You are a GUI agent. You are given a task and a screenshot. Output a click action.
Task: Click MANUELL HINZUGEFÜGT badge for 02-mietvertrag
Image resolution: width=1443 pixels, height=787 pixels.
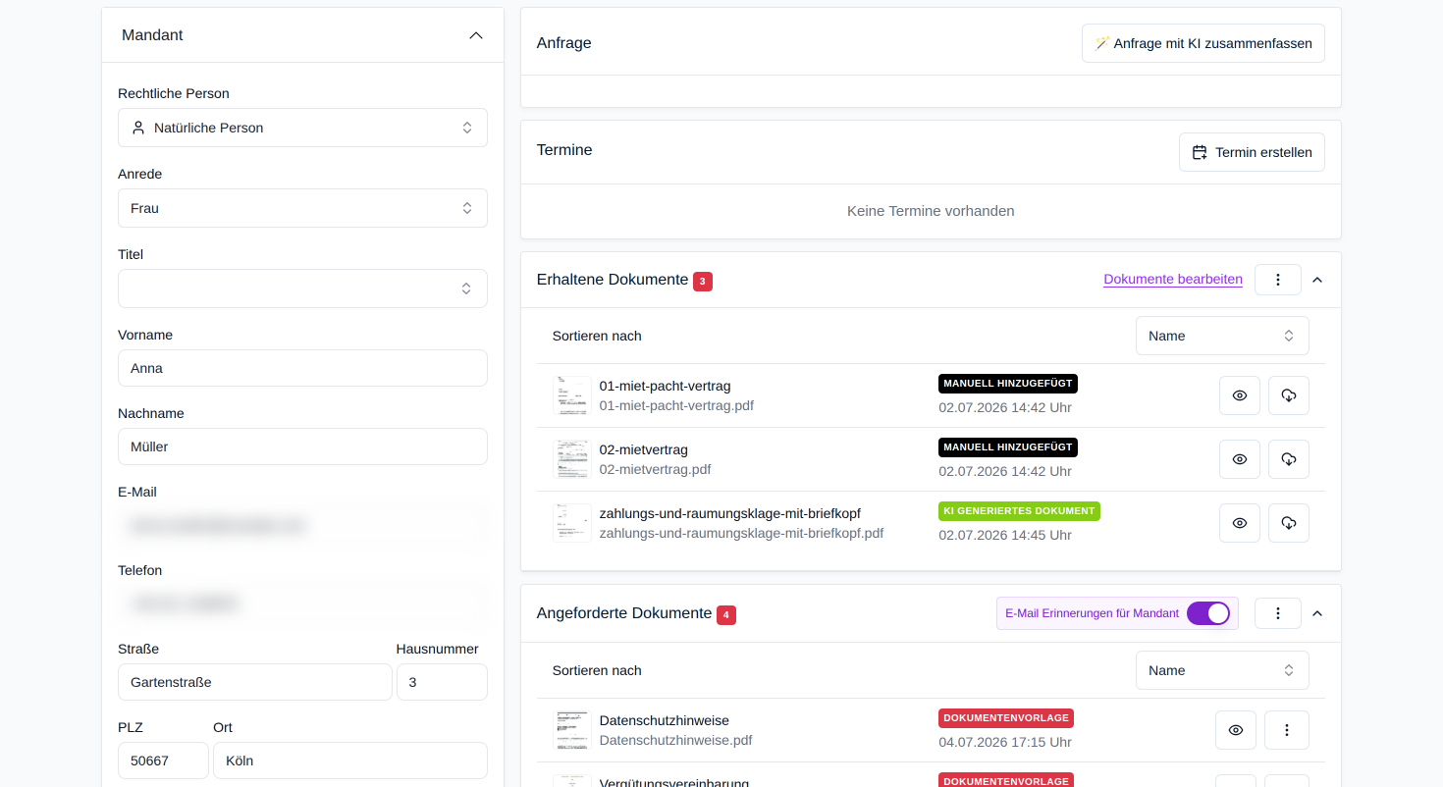point(1008,447)
